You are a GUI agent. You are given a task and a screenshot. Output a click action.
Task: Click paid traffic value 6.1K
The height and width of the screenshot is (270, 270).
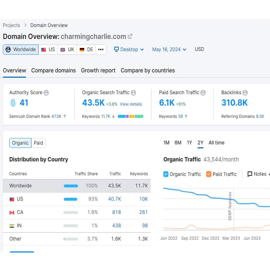[167, 103]
